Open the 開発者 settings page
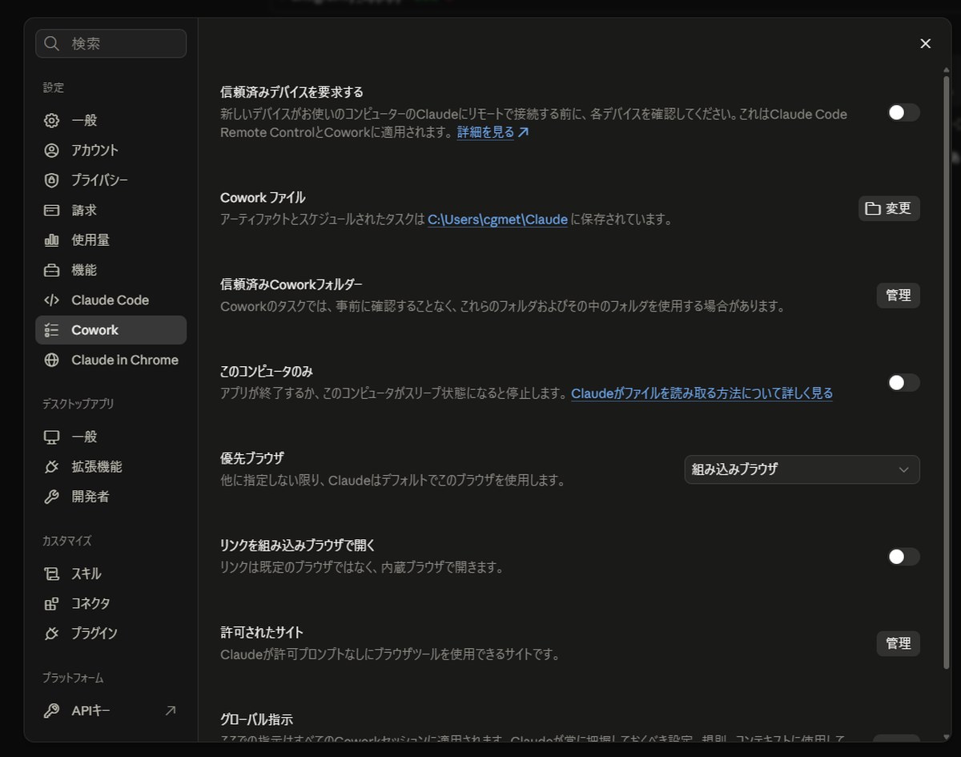 (111, 497)
